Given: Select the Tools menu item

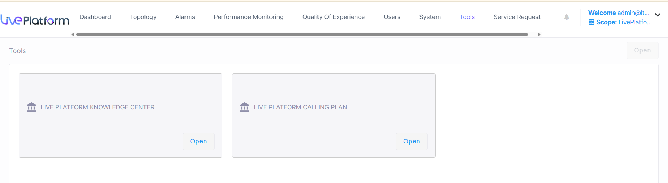Looking at the screenshot, I should pos(467,17).
